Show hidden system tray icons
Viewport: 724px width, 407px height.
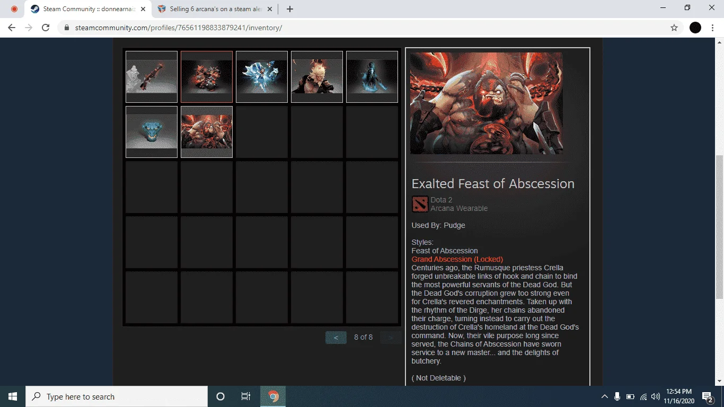(604, 396)
